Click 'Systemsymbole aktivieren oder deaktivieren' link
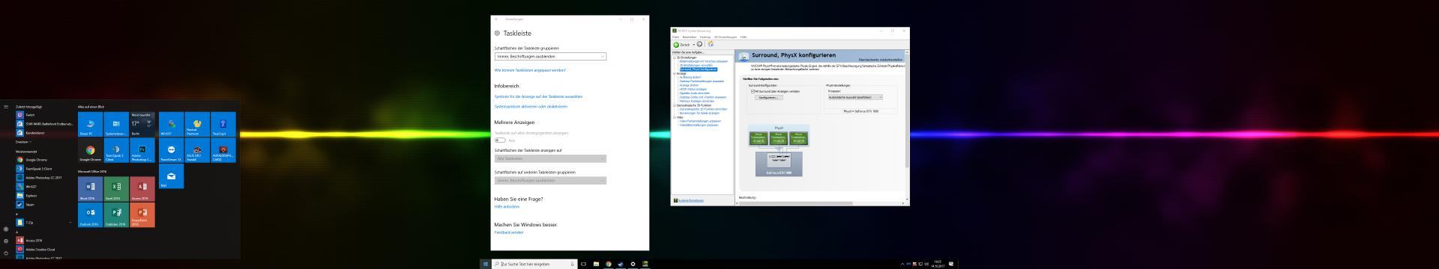Screen dimensions: 1439x269 tap(531, 106)
